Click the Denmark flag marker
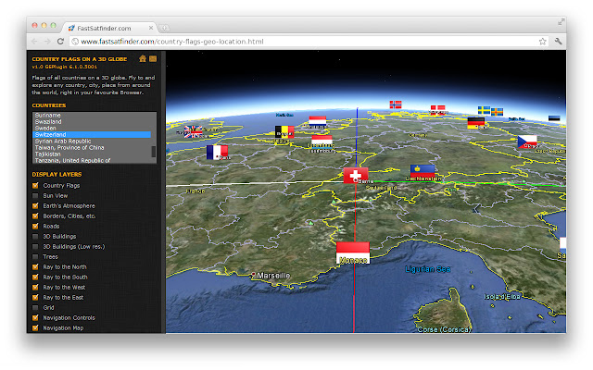The width and height of the screenshot is (593, 370). (438, 109)
